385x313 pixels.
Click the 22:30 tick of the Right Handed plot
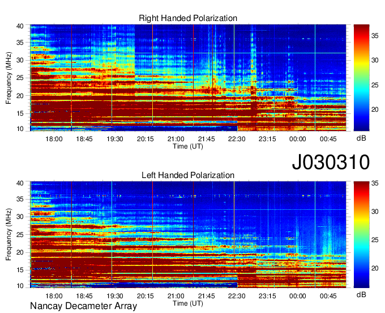(237, 139)
